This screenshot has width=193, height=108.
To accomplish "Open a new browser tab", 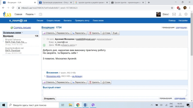I will click(x=149, y=2).
